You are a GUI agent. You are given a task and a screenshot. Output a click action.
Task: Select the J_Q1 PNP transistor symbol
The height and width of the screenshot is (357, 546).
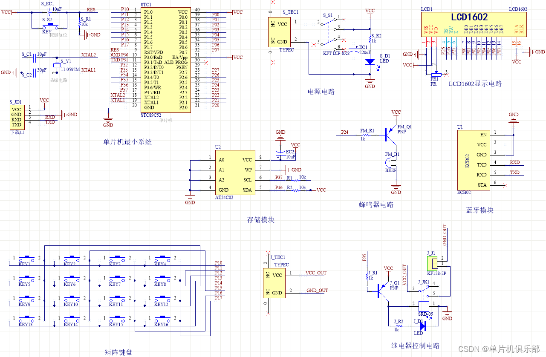click(x=382, y=291)
